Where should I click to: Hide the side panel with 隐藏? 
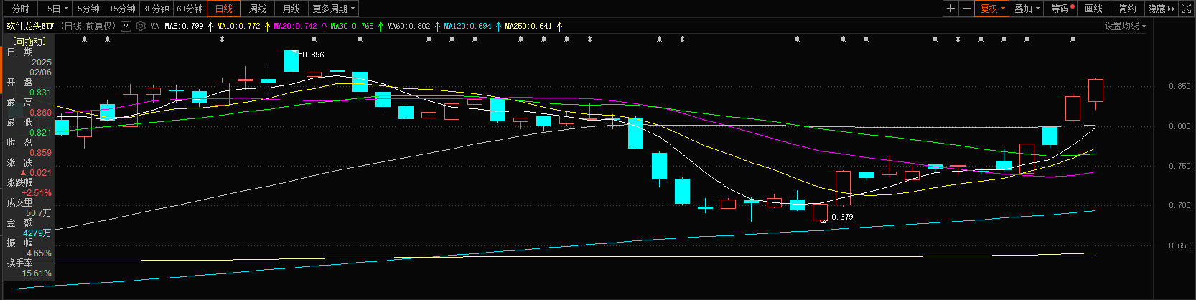pyautogui.click(x=1160, y=9)
